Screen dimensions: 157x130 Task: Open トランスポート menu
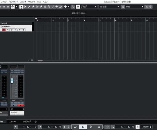(13, 2)
